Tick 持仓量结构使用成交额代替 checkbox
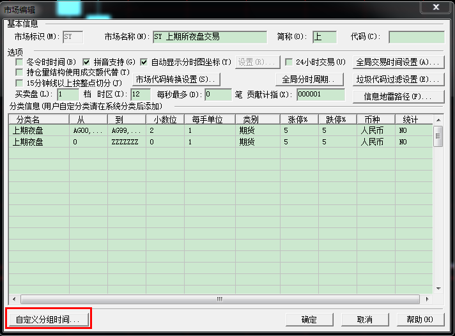Screen dimensions: 455x336 (19, 72)
